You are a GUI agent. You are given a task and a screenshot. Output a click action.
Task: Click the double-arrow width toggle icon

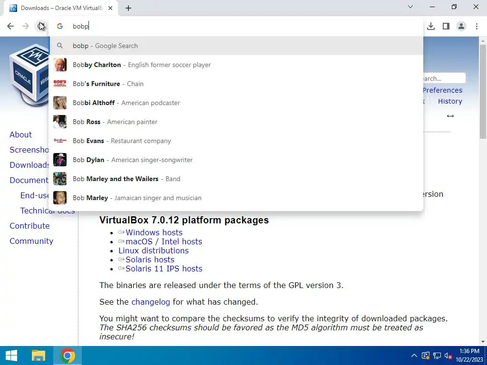(x=450, y=116)
